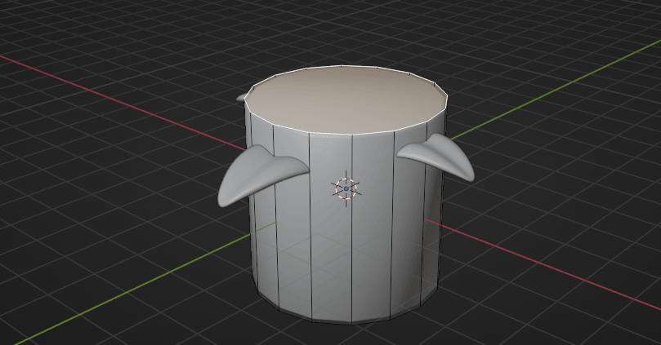This screenshot has width=661, height=345.
Task: Click the front bottom rim of the cylinder
Action: click(351, 324)
